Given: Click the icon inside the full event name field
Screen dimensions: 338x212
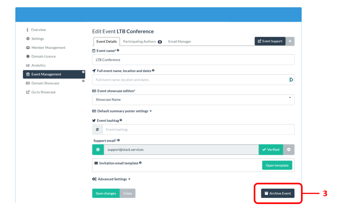Looking at the screenshot, I should click(x=291, y=80).
